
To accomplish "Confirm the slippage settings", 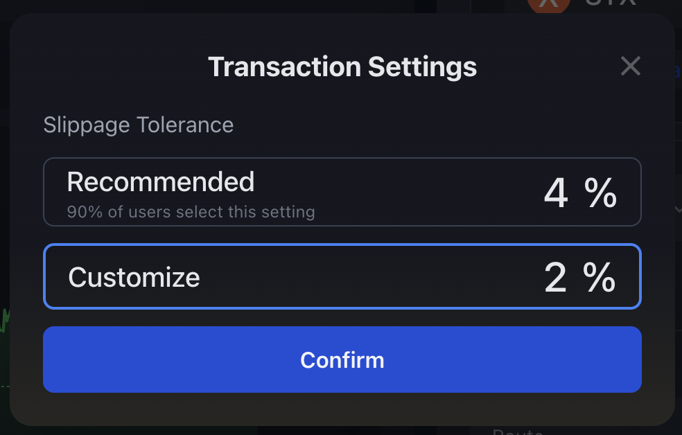I will click(342, 359).
